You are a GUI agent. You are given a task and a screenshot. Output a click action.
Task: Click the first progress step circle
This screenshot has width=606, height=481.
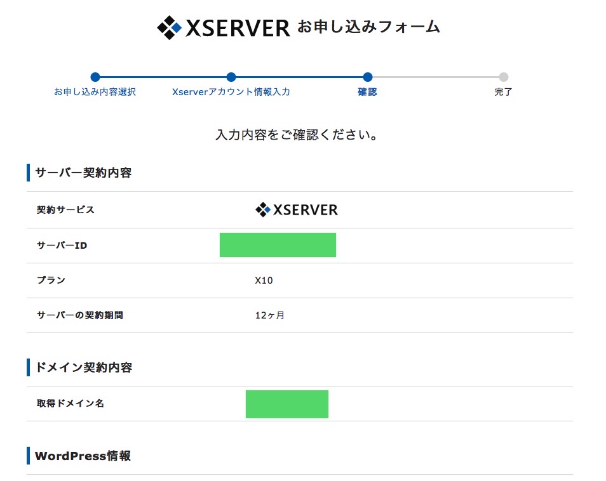(95, 77)
